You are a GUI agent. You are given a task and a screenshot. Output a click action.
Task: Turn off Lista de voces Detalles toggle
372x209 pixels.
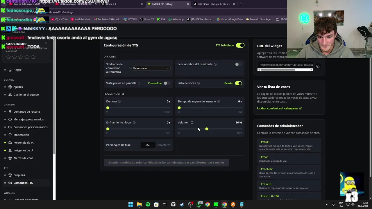click(238, 83)
